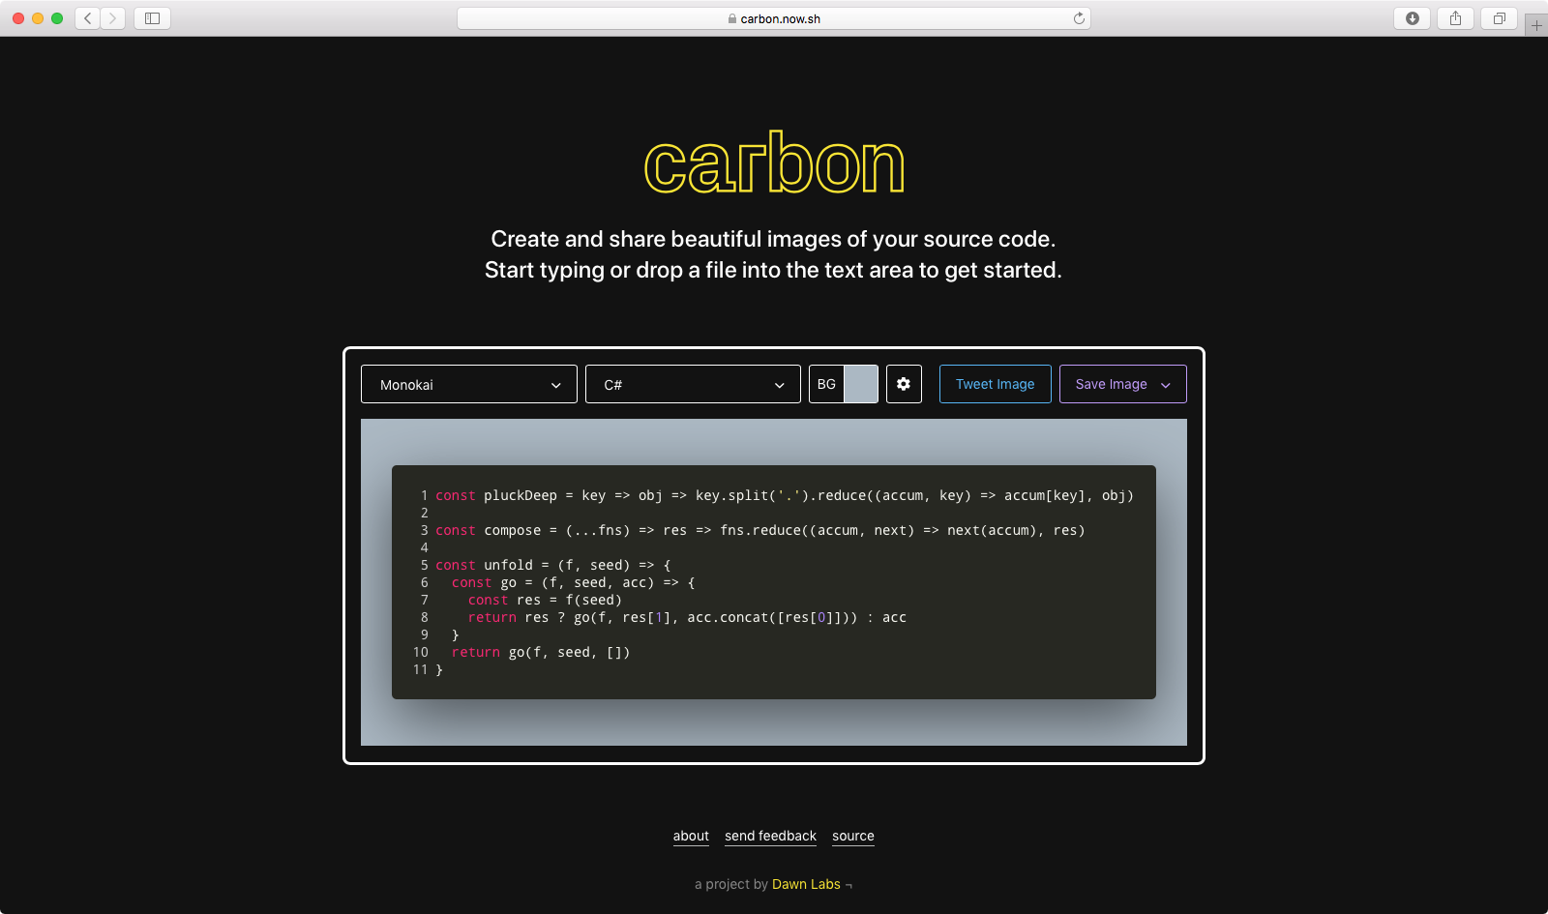Screen dimensions: 1548x914
Task: Click 'const go' on line 6
Action: click(484, 582)
